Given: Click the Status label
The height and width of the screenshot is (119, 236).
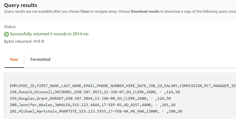Looking at the screenshot, I should [10, 27].
